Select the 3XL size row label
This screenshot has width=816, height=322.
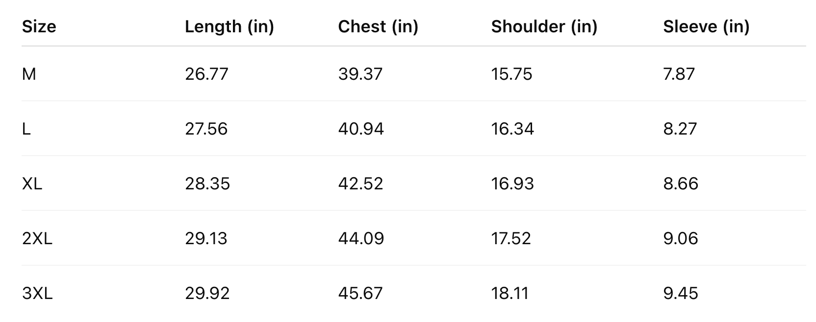click(37, 293)
